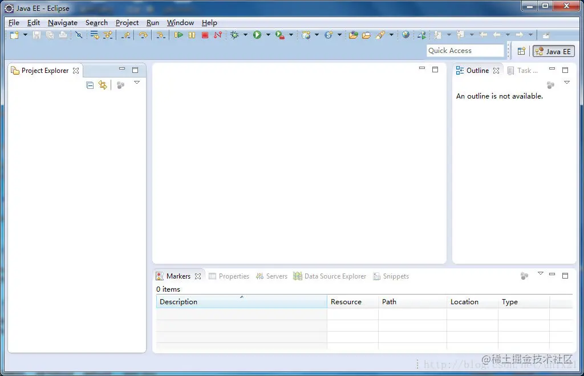Switch to the Properties tab
Screen dimensions: 584x376
tap(229, 276)
